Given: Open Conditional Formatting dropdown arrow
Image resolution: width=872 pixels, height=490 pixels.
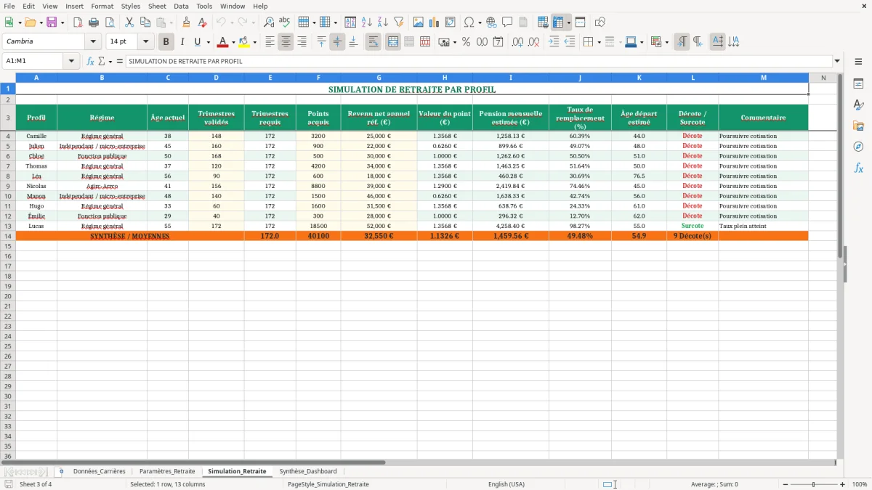Looking at the screenshot, I should (666, 42).
